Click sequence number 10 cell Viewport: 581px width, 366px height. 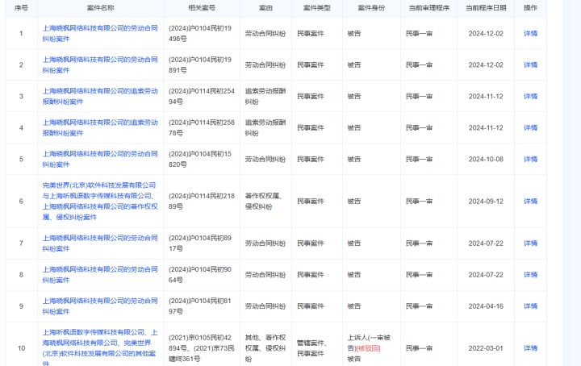click(x=21, y=348)
